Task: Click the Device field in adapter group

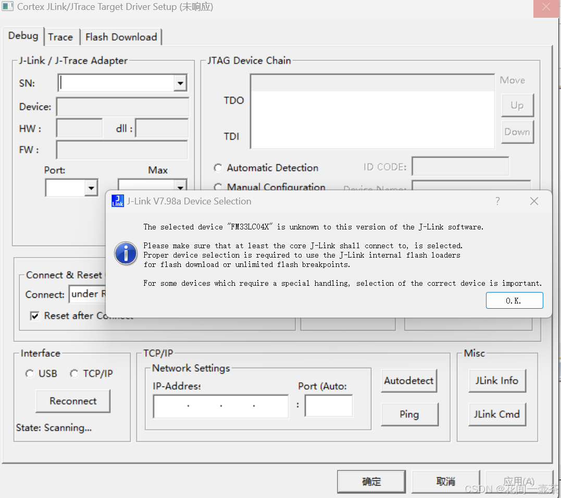Action: (122, 107)
